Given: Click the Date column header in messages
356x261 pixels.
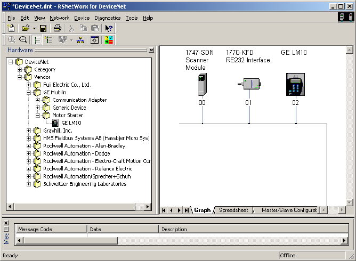Looking at the screenshot, I should pos(122,230).
